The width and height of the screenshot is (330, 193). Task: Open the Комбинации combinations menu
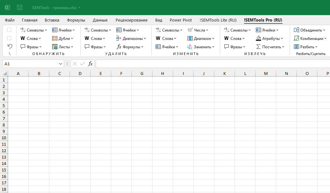(310, 38)
